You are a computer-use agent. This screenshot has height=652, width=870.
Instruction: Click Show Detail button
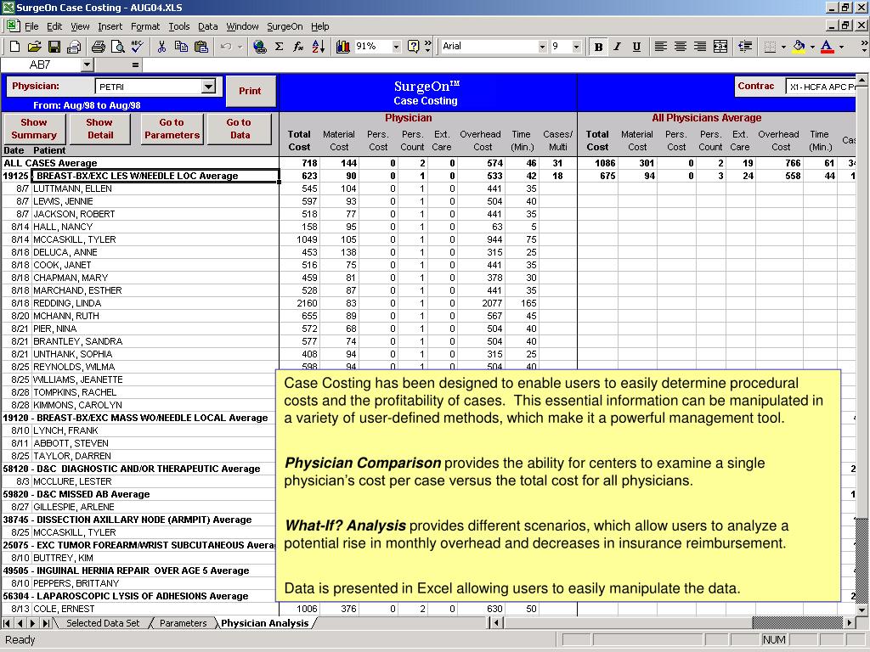click(100, 129)
